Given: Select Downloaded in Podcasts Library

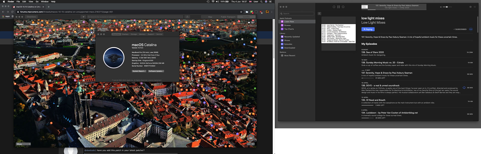Looking at the screenshot, I should [297, 48].
